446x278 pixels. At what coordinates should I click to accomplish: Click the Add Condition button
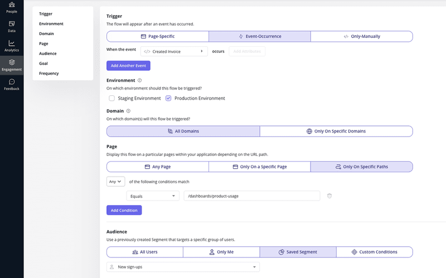[x=124, y=211]
